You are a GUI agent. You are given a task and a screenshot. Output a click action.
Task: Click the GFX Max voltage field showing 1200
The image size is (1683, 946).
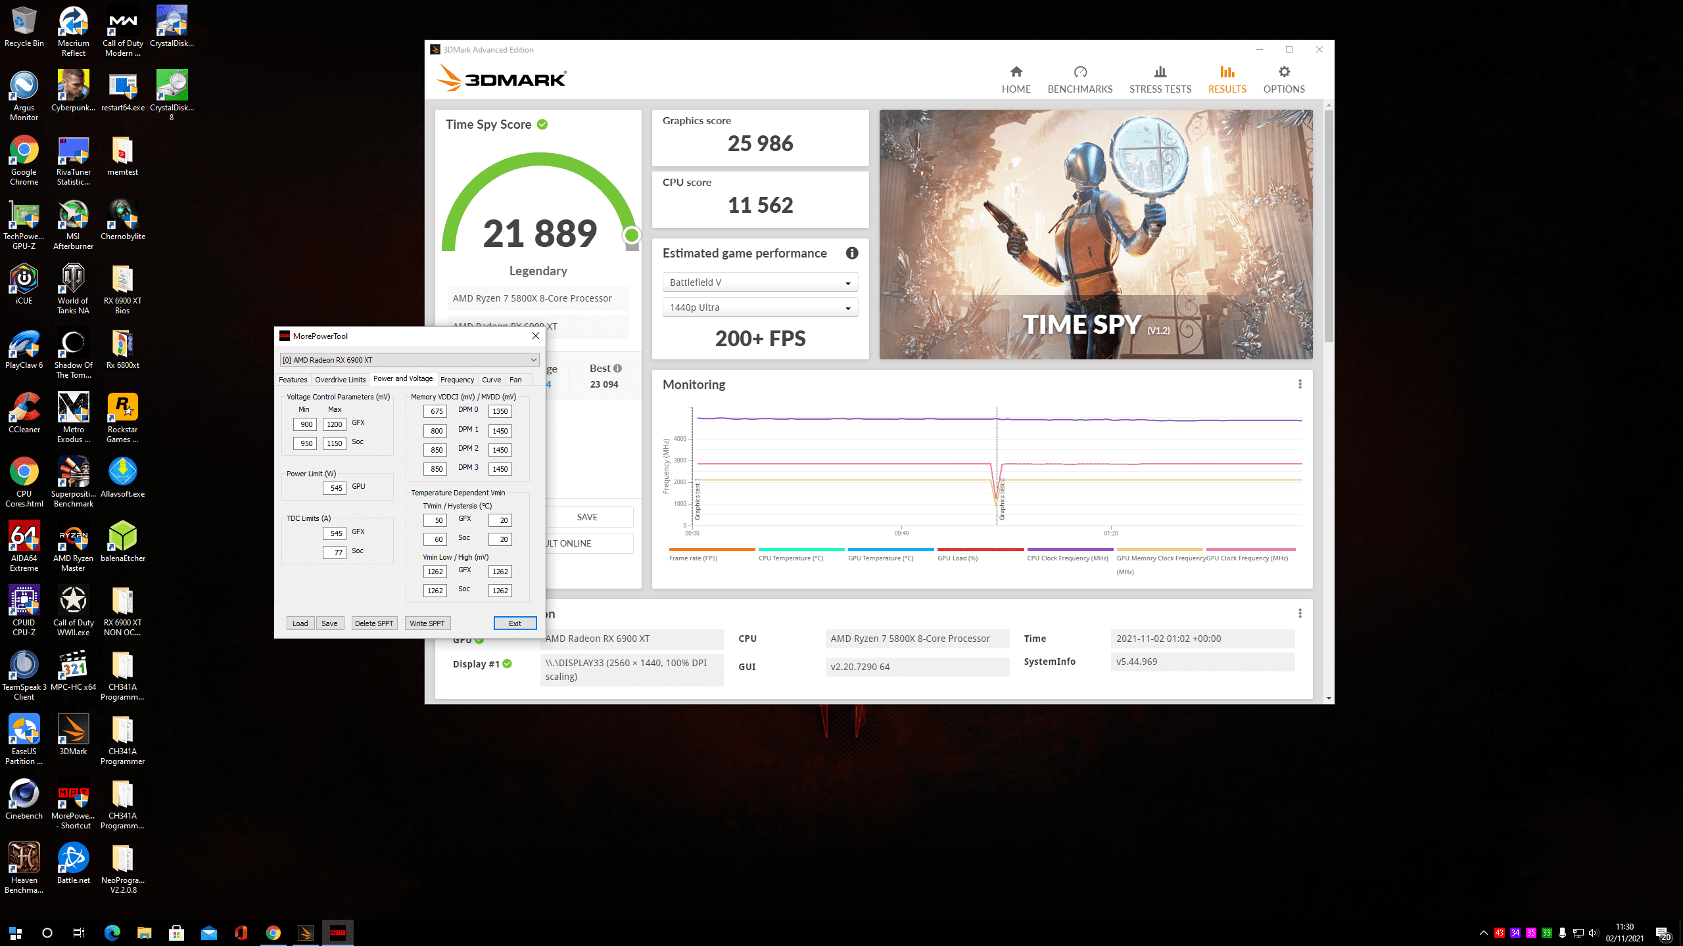(334, 424)
